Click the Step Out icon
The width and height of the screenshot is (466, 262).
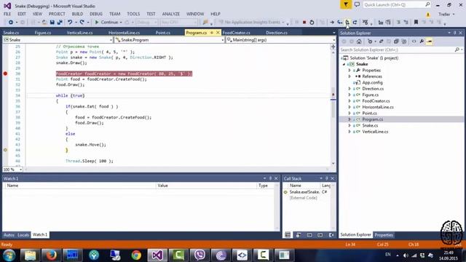pyautogui.click(x=355, y=23)
